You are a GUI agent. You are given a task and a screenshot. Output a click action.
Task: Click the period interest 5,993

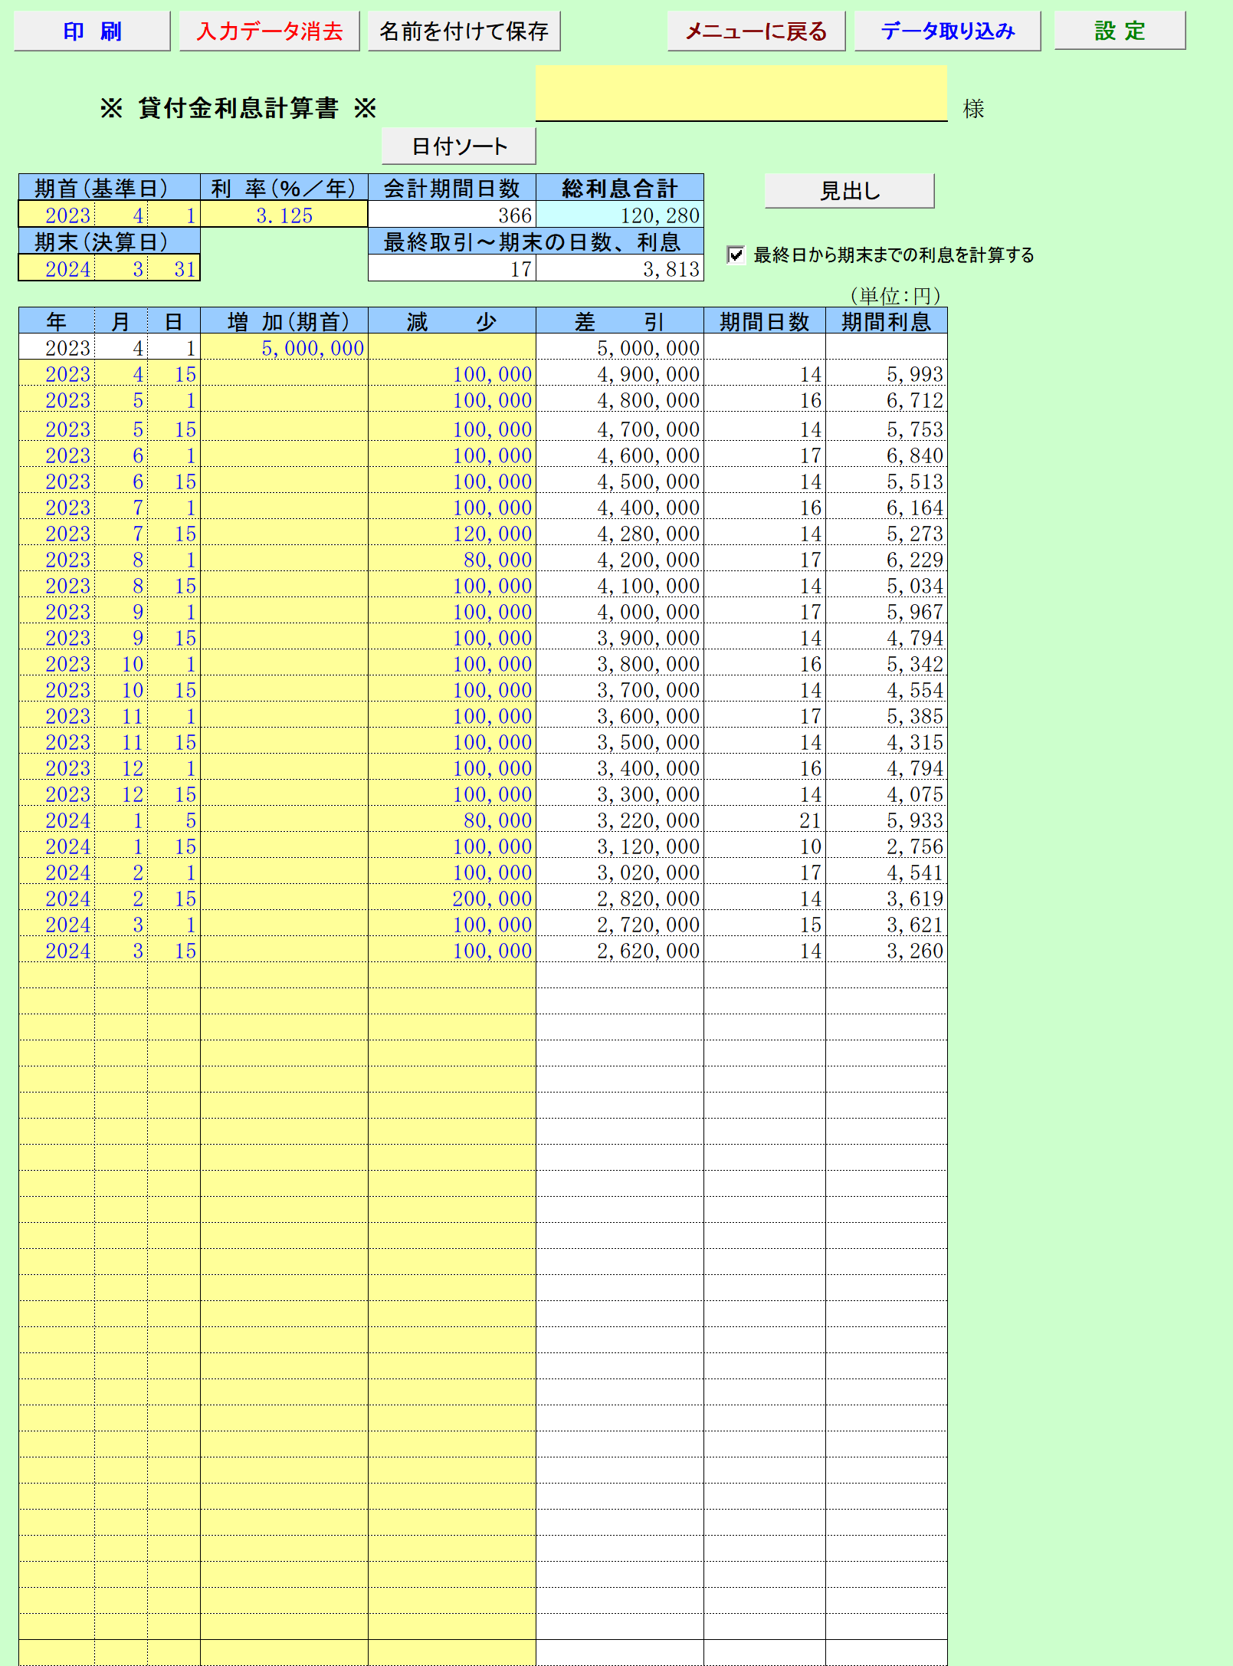click(x=887, y=374)
